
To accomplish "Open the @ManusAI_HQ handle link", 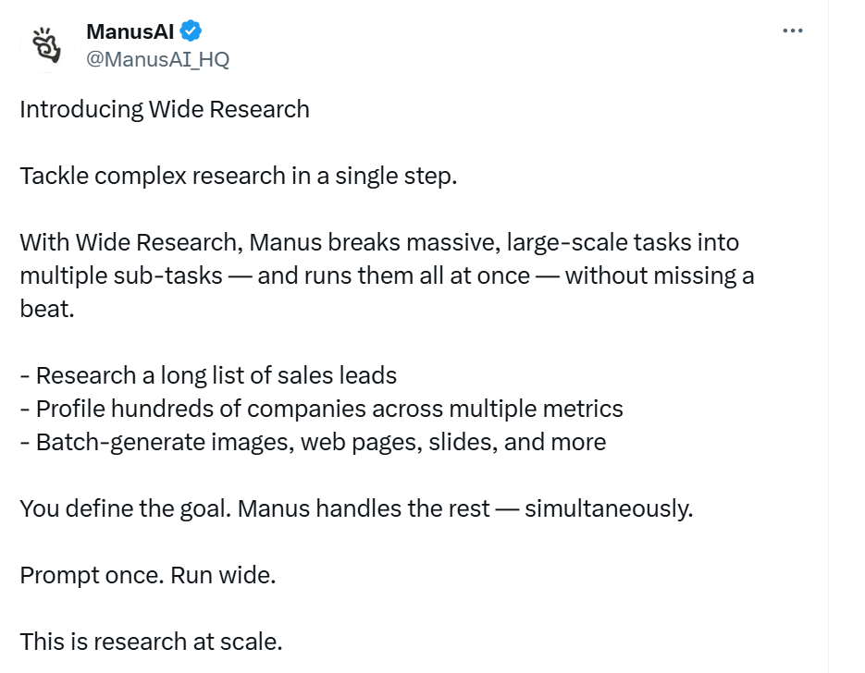I will click(157, 60).
